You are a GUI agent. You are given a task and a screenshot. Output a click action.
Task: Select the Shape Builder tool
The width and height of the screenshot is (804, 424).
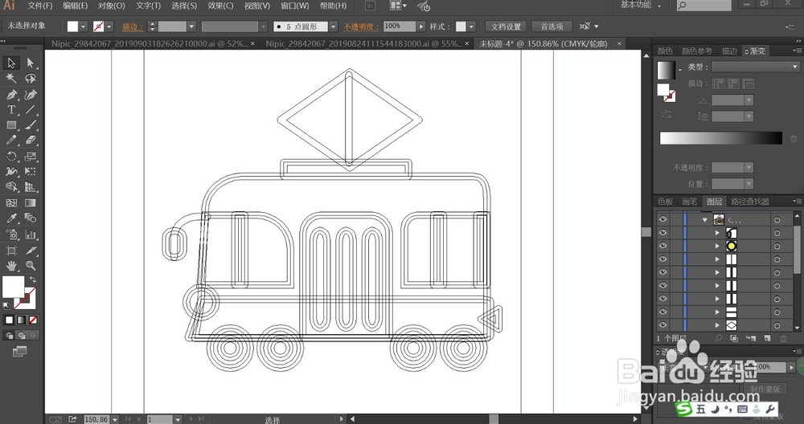[11, 187]
